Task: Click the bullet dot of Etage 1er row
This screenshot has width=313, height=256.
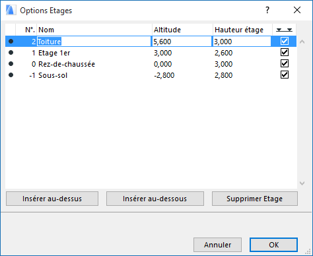Action: tap(11, 53)
